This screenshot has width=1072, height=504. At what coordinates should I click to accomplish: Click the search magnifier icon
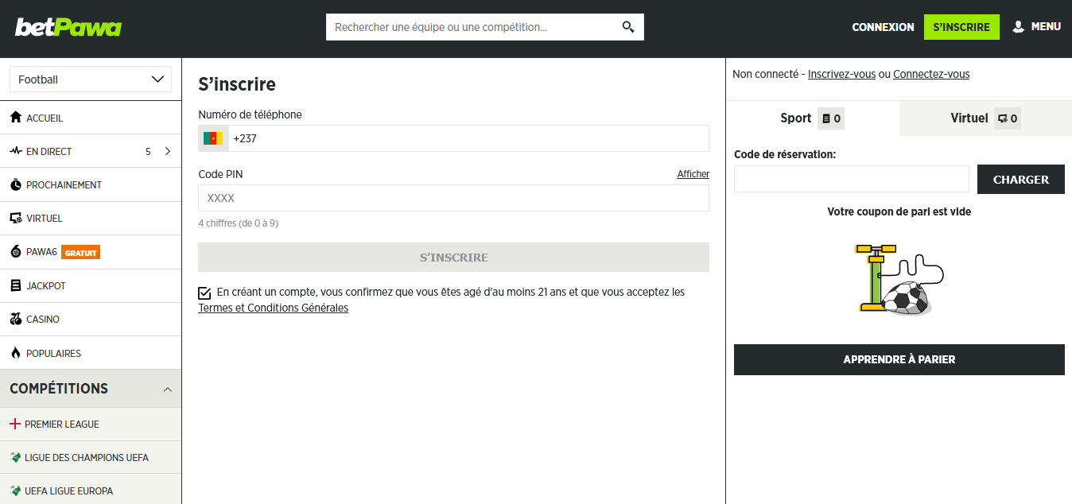[628, 27]
